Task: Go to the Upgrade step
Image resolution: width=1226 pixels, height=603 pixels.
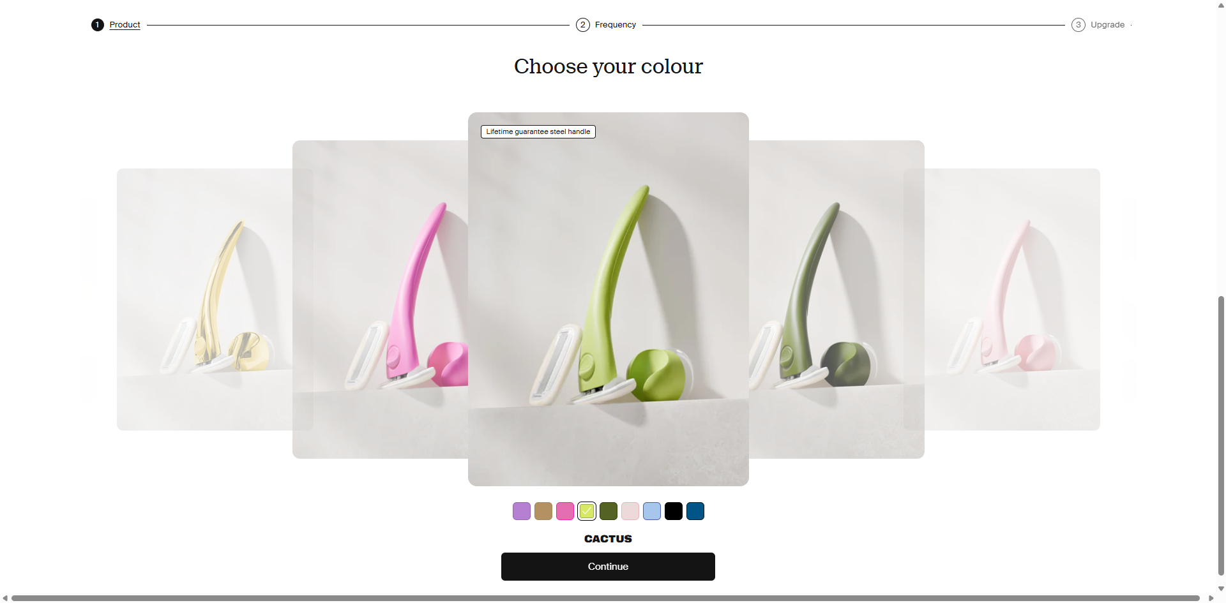Action: pyautogui.click(x=1108, y=25)
